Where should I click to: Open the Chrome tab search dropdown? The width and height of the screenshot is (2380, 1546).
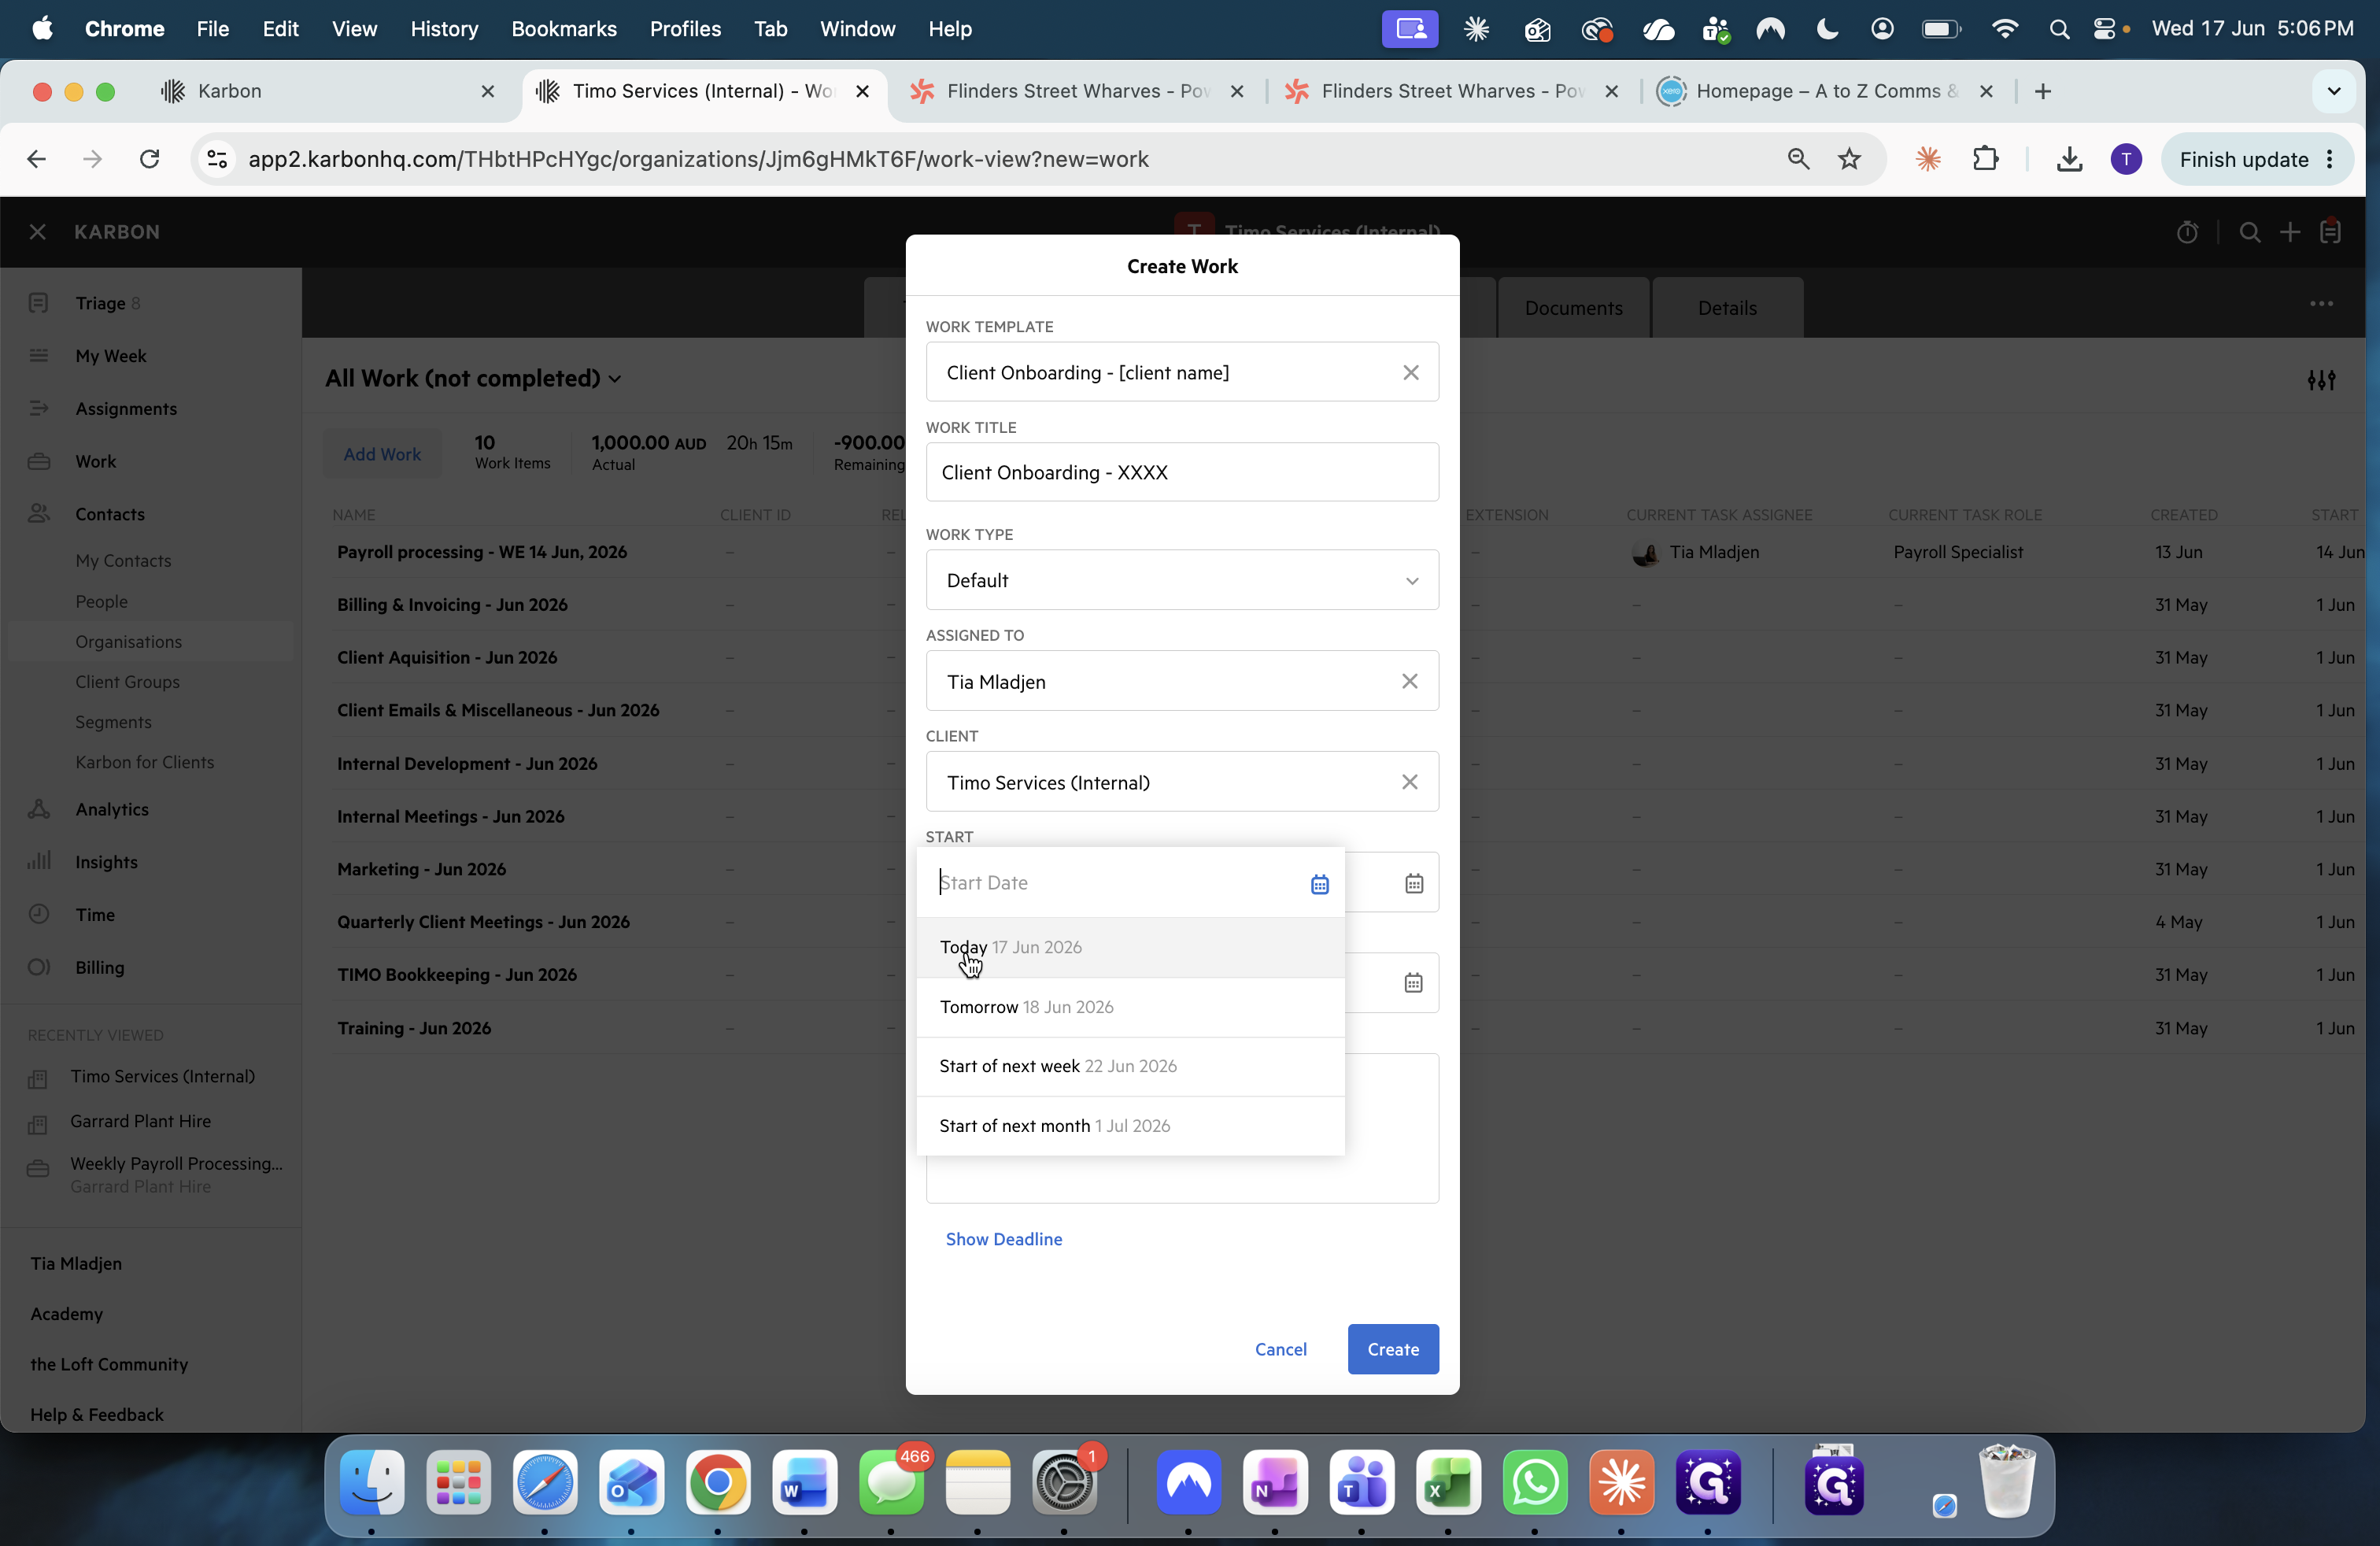(2334, 91)
